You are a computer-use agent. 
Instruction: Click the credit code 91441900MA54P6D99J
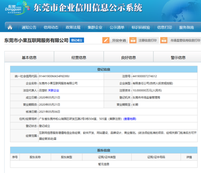pyautogui.click(x=54, y=76)
